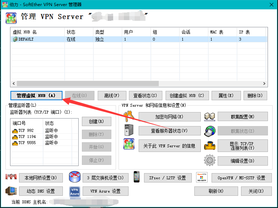Click the 关闭(X) button
The width and height of the screenshot is (278, 208).
[256, 191]
